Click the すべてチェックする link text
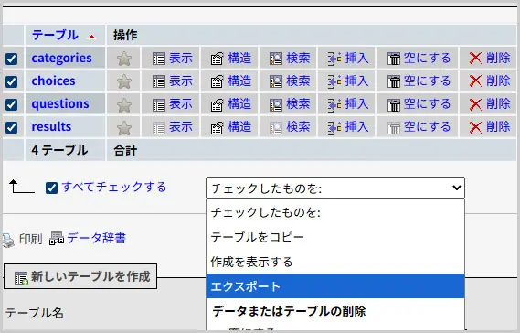This screenshot has width=520, height=333. (x=114, y=187)
